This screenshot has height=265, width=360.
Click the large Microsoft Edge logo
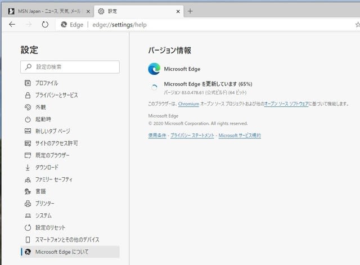(x=154, y=69)
